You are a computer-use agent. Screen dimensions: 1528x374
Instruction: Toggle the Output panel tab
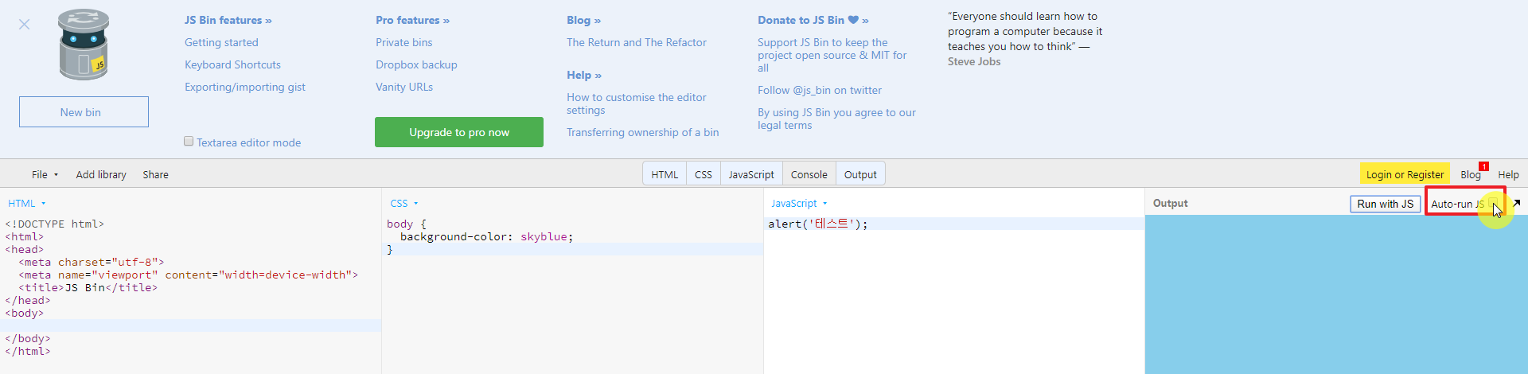pos(860,174)
